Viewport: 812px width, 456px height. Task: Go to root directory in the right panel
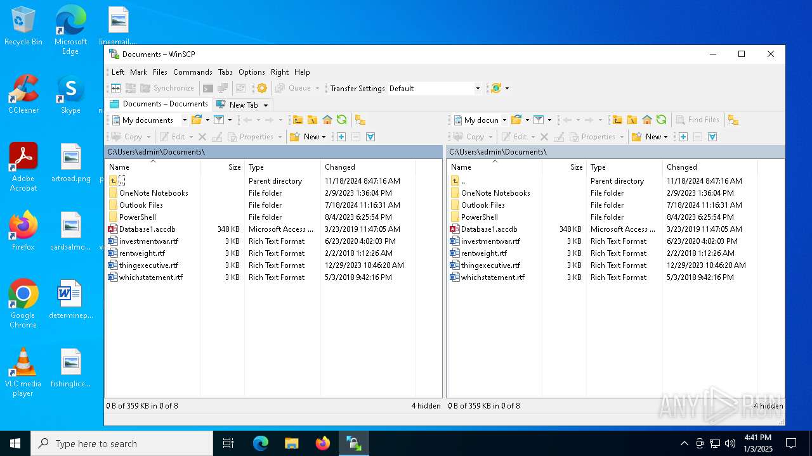(x=632, y=120)
